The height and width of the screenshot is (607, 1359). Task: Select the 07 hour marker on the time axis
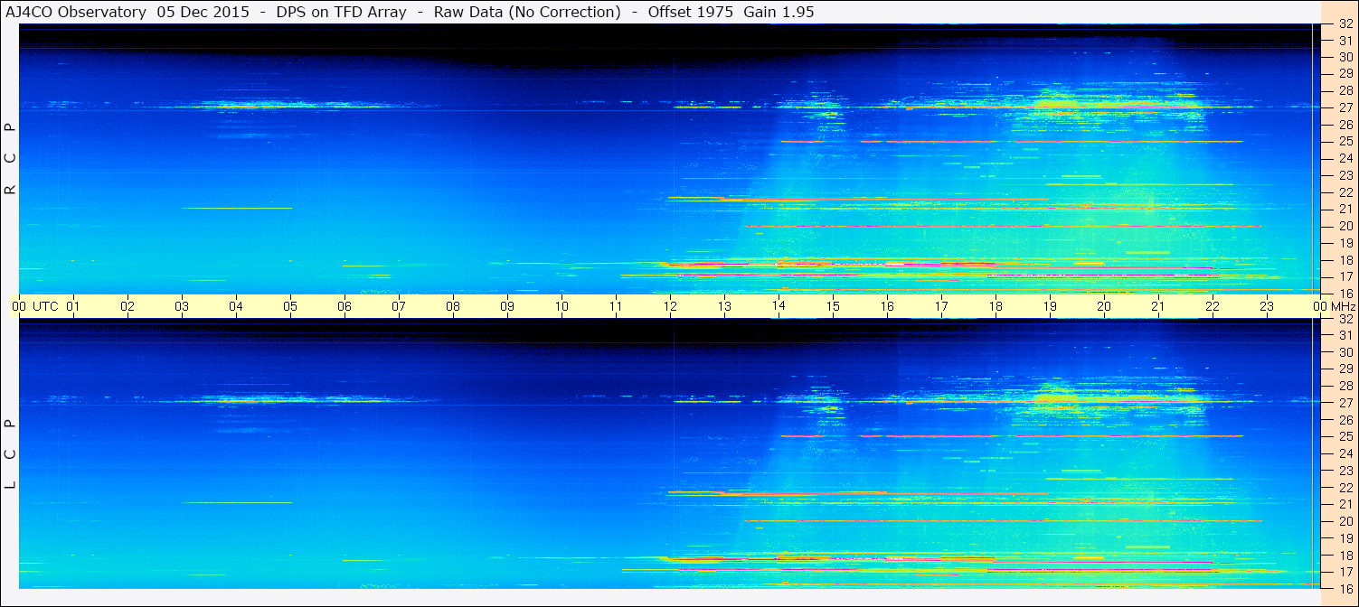point(399,306)
